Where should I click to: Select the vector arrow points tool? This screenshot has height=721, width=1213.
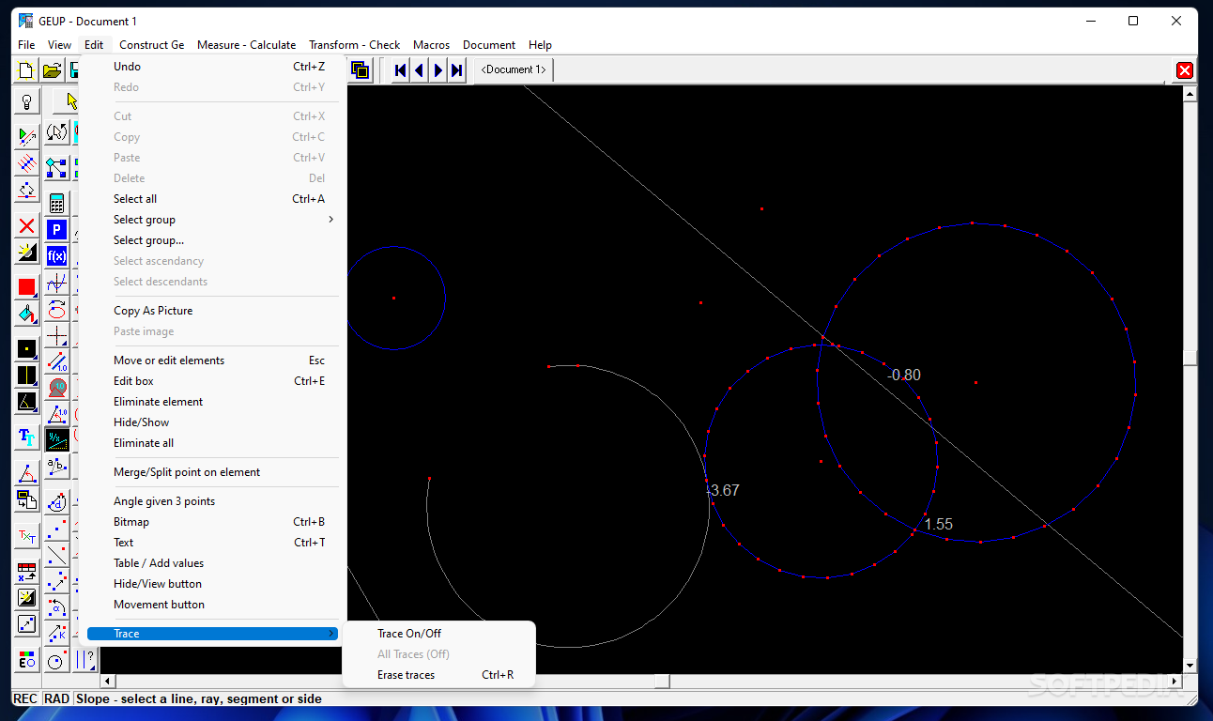point(56,581)
